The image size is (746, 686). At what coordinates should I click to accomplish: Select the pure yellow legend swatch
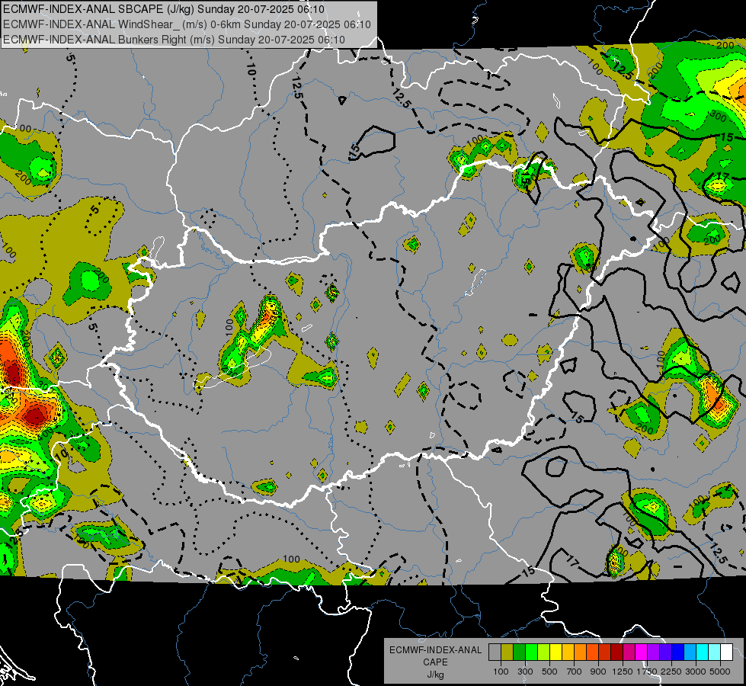click(x=555, y=652)
